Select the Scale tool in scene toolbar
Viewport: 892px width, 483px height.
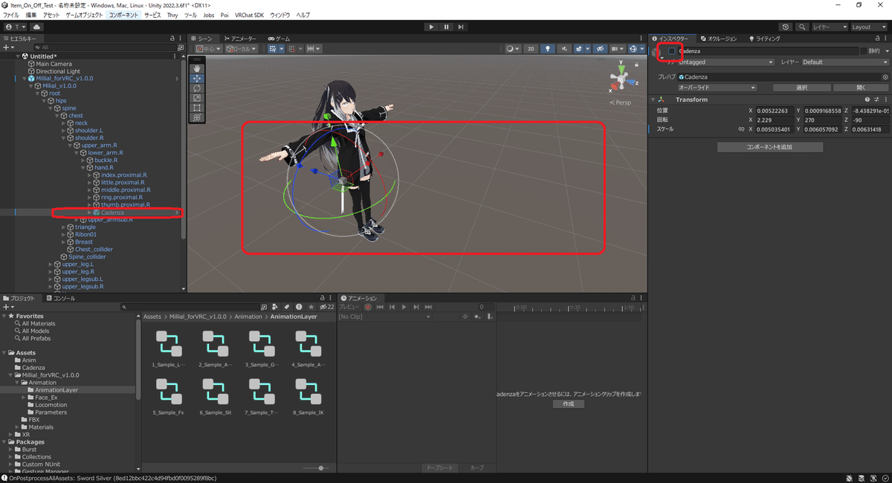tap(197, 97)
